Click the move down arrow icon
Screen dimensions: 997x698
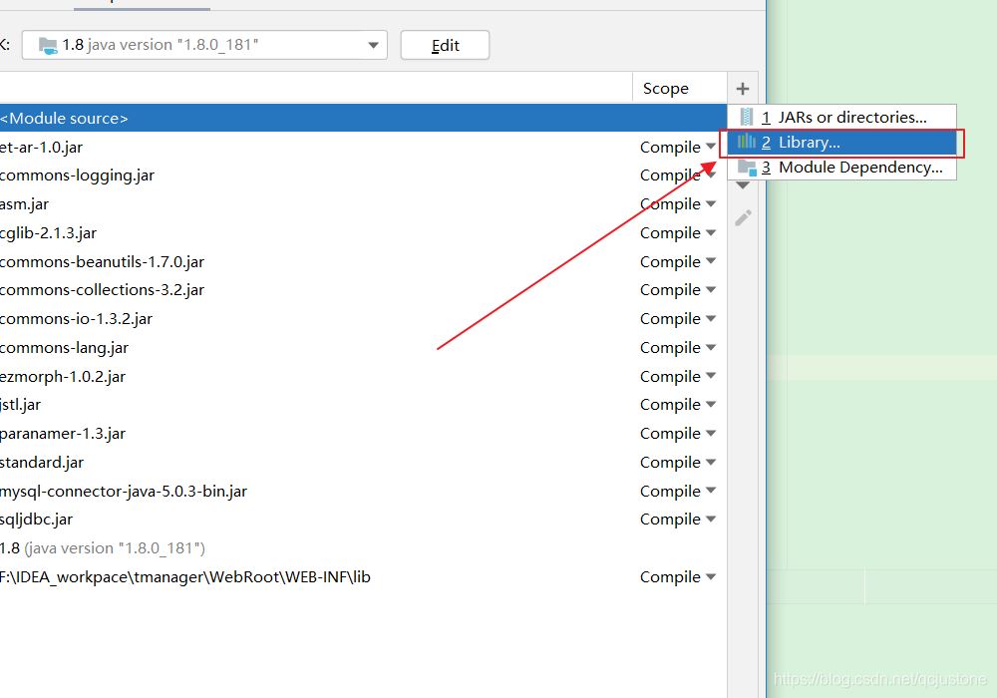[x=743, y=186]
